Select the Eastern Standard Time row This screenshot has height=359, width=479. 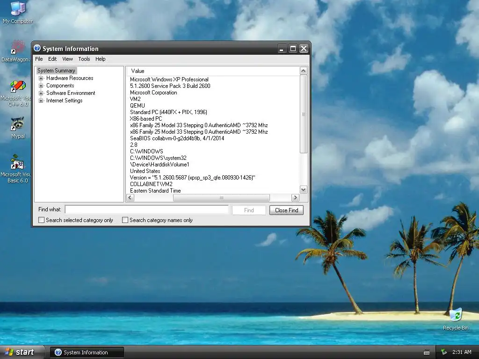point(155,191)
